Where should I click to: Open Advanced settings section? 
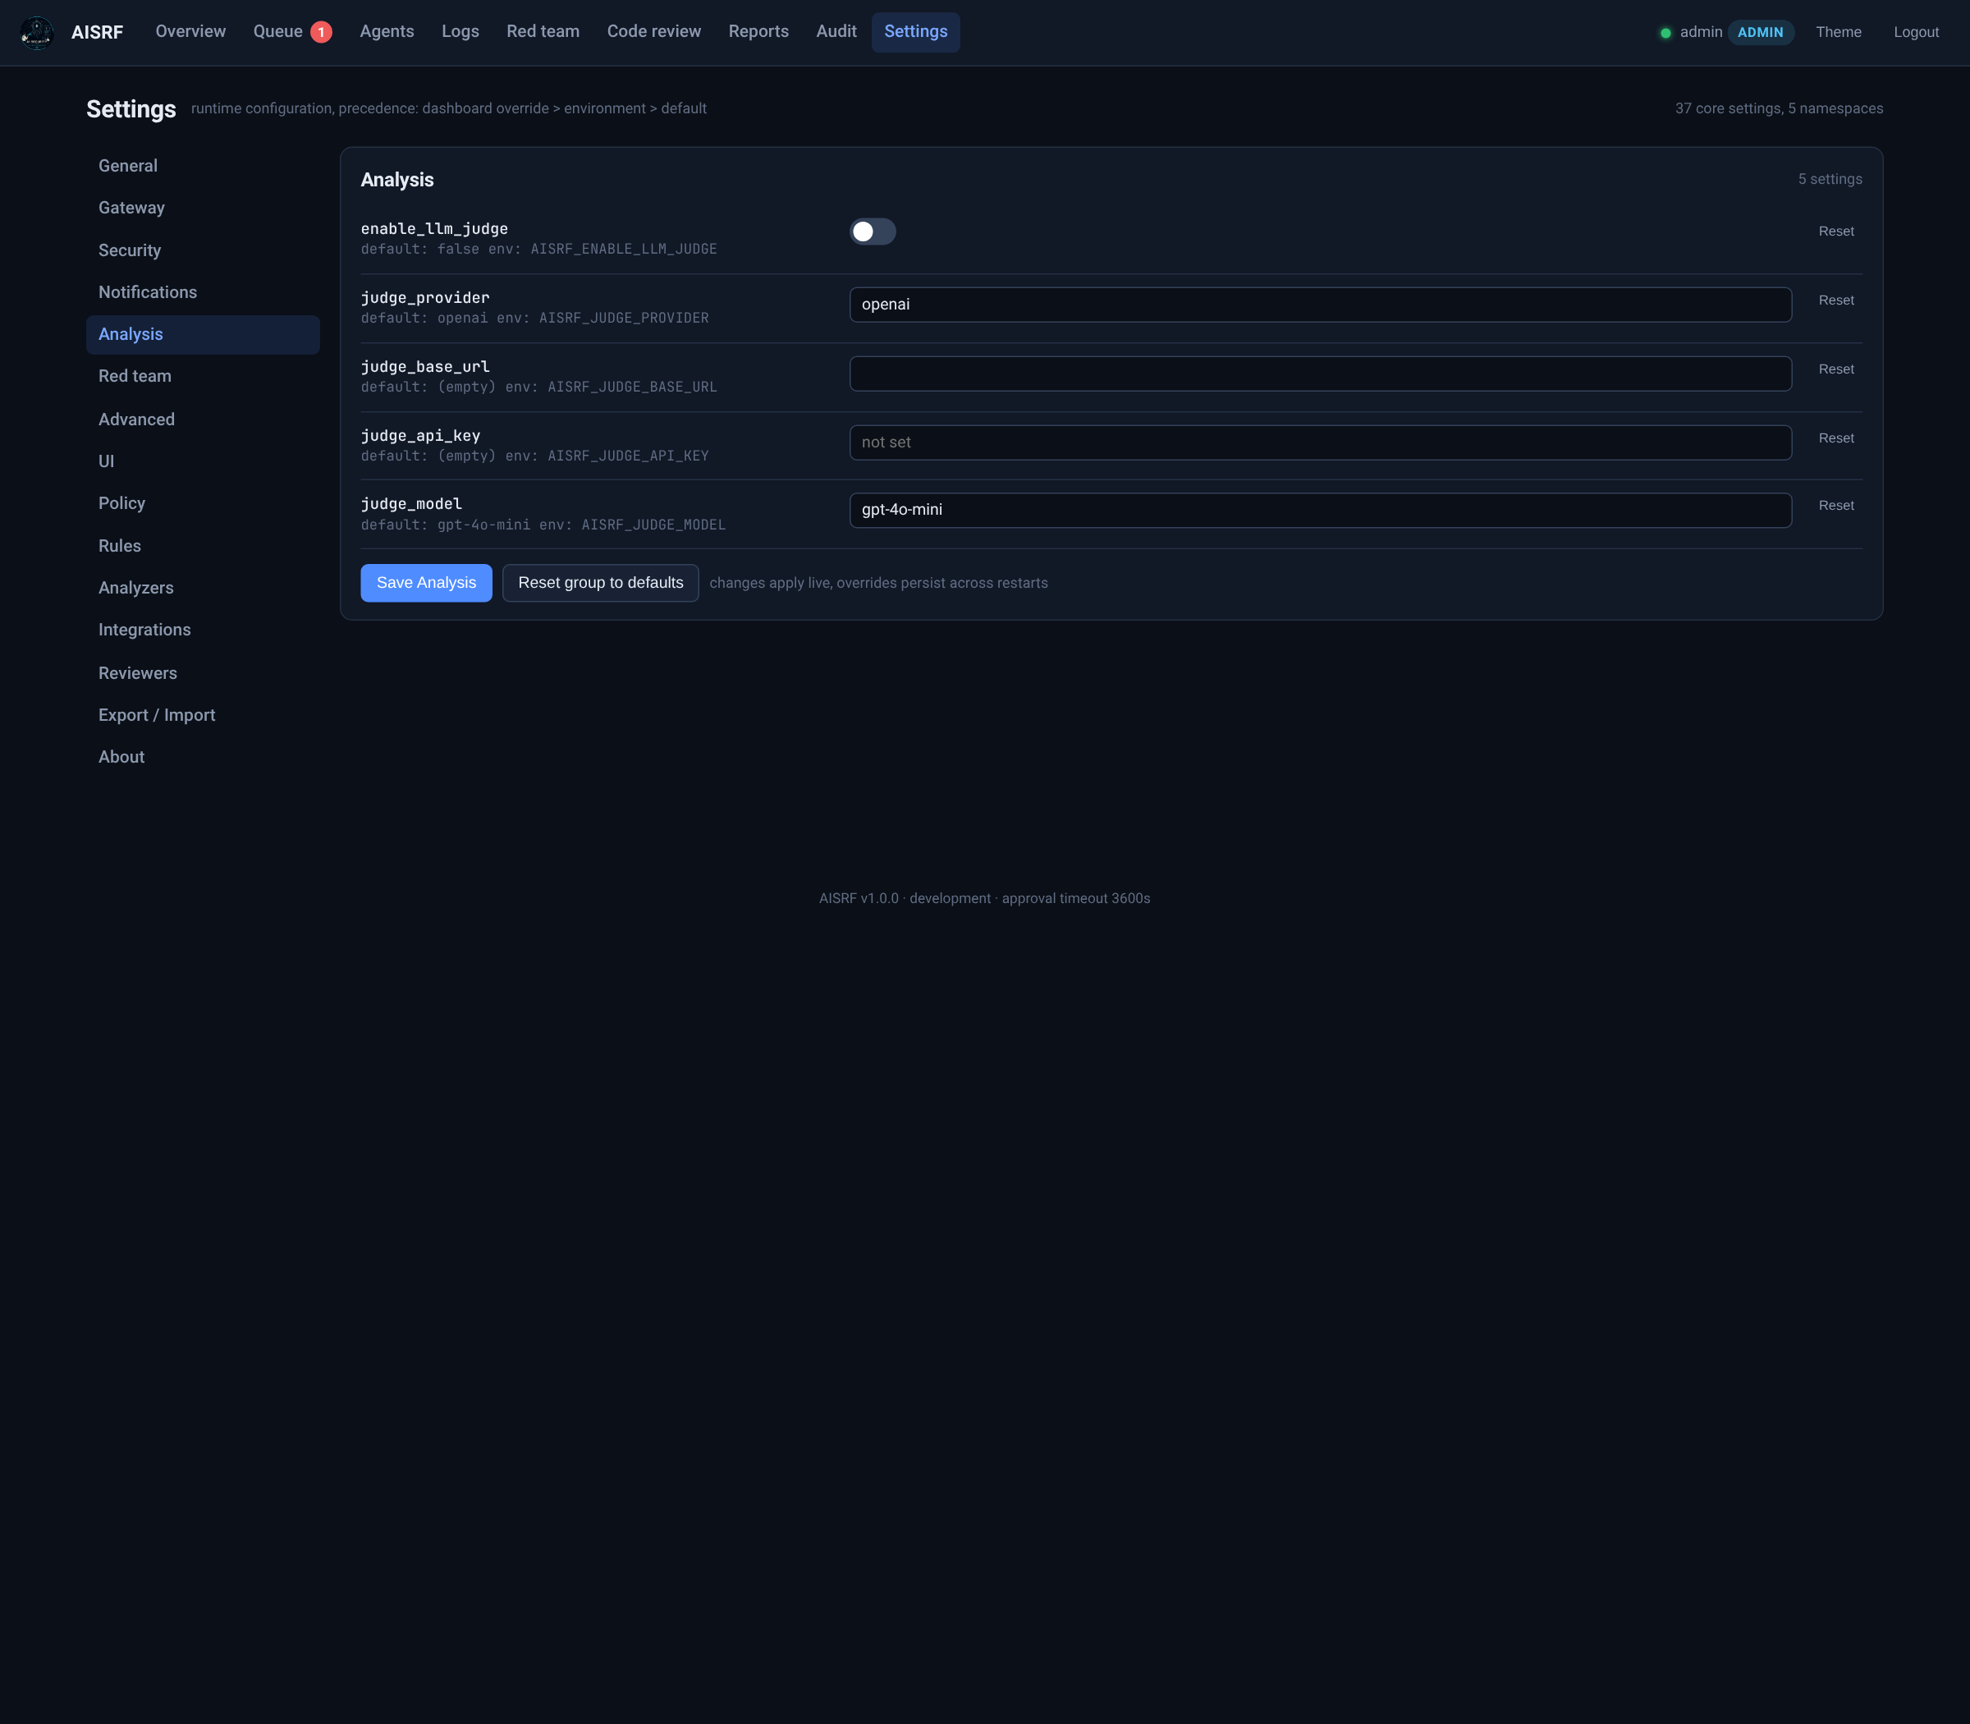(x=203, y=420)
